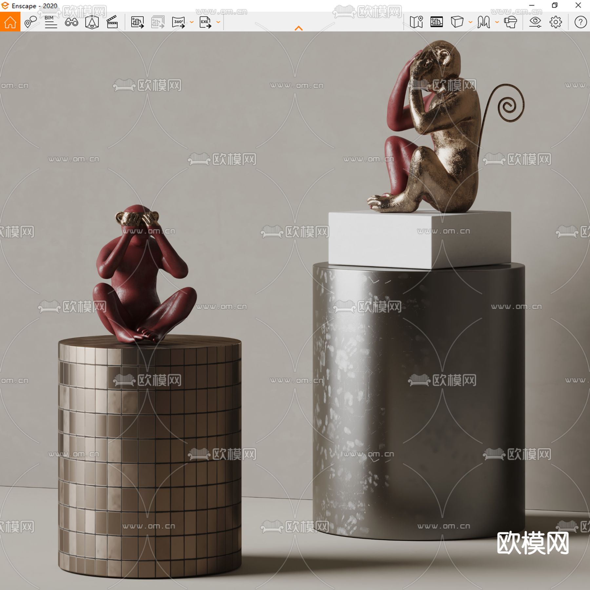
Task: Open Manage Views location pin icon
Action: (30, 22)
